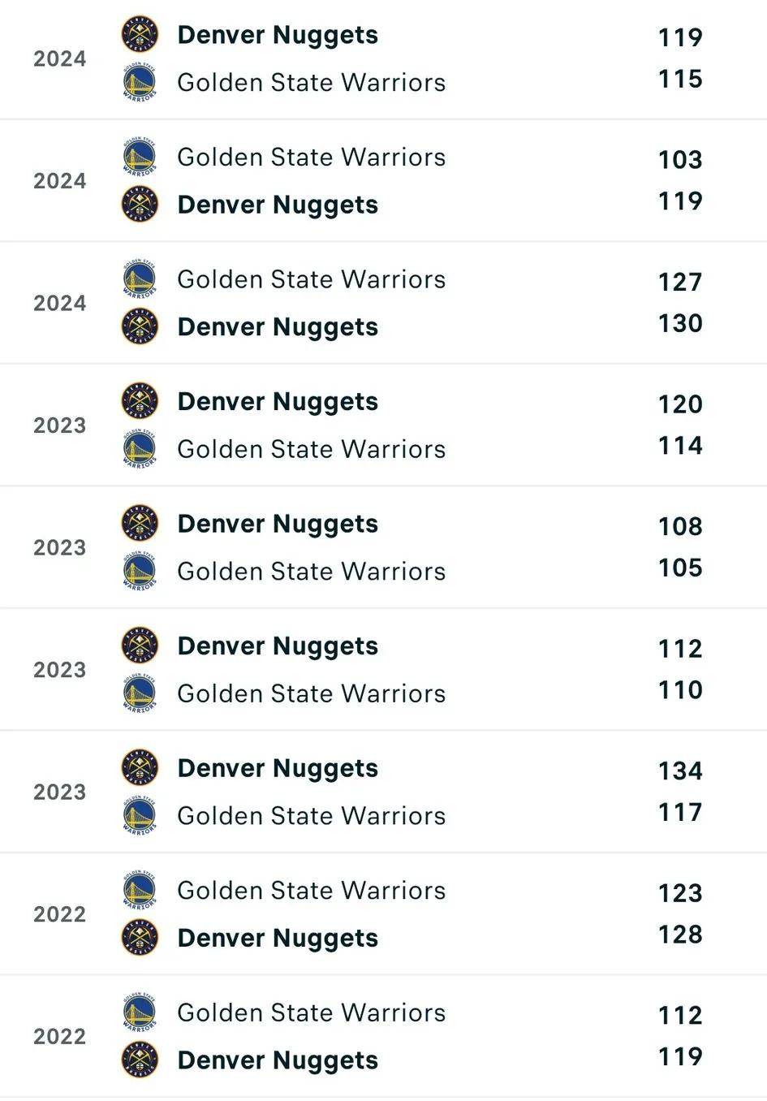The image size is (767, 1101).
Task: Open Golden State Warriors link scoring 105
Action: (311, 572)
